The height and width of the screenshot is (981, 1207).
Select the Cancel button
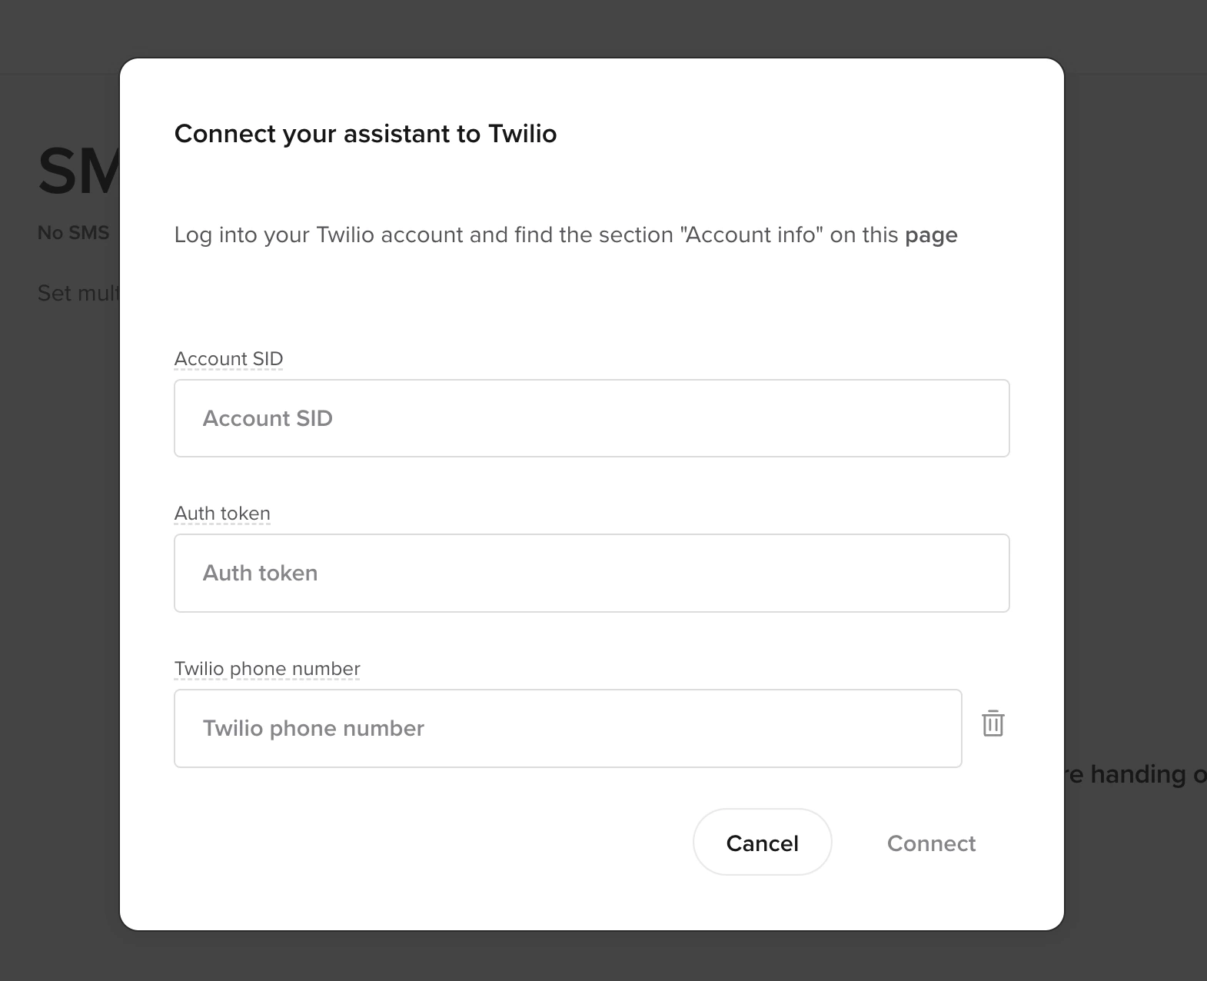pos(761,843)
